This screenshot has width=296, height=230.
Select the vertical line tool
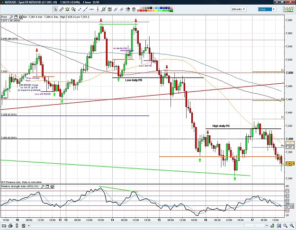(x=98, y=9)
